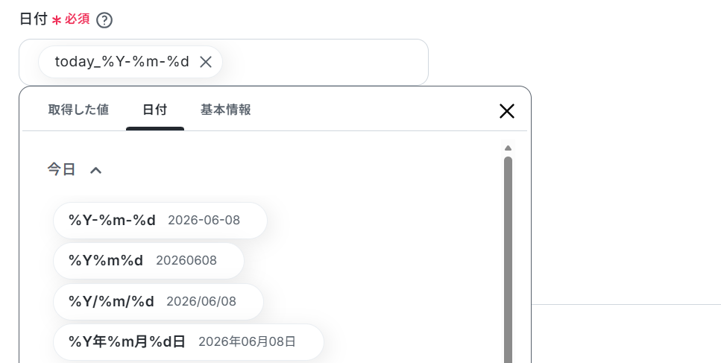The width and height of the screenshot is (721, 363).
Task: Choose the %Y-%m-%d date format
Action: point(160,221)
